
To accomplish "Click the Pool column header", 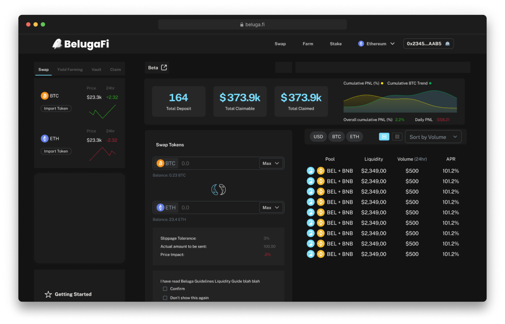I will click(x=330, y=159).
